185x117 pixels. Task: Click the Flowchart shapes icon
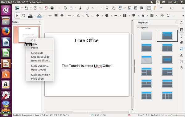point(125,15)
